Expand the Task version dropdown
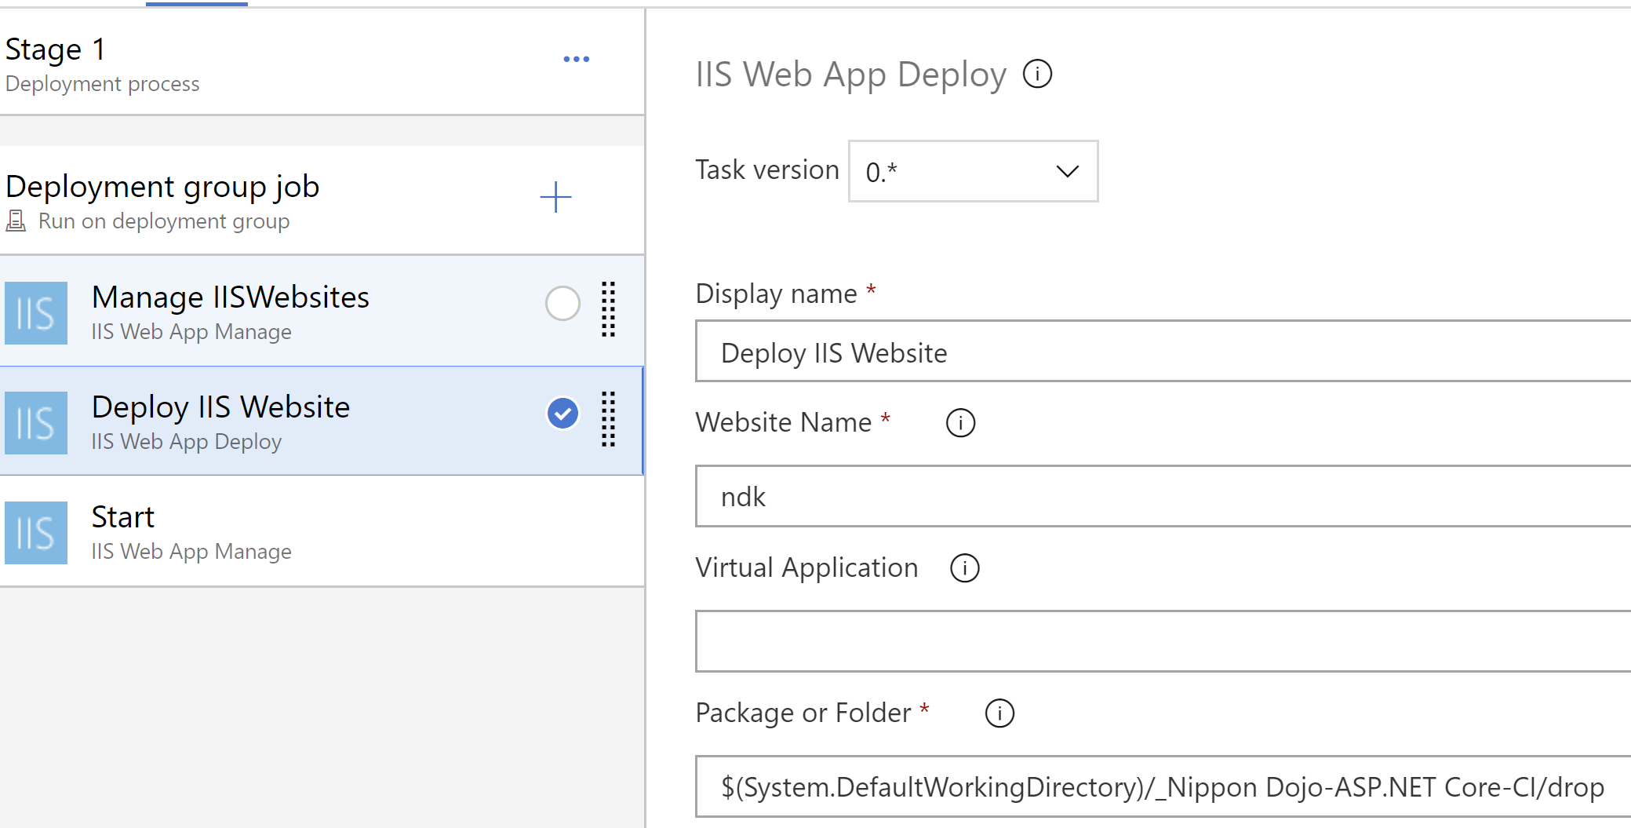The width and height of the screenshot is (1631, 828). click(x=973, y=171)
